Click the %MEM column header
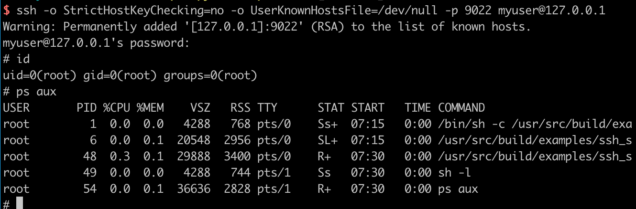This screenshot has height=209, width=636. tap(150, 108)
